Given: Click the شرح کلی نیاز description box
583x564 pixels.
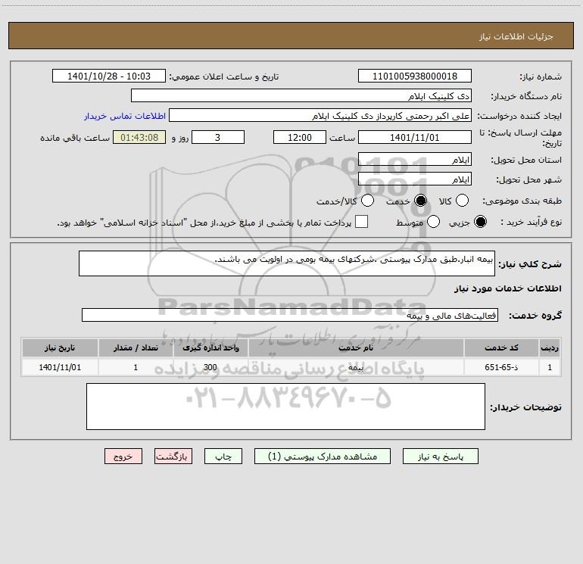Looking at the screenshot, I should [x=287, y=263].
